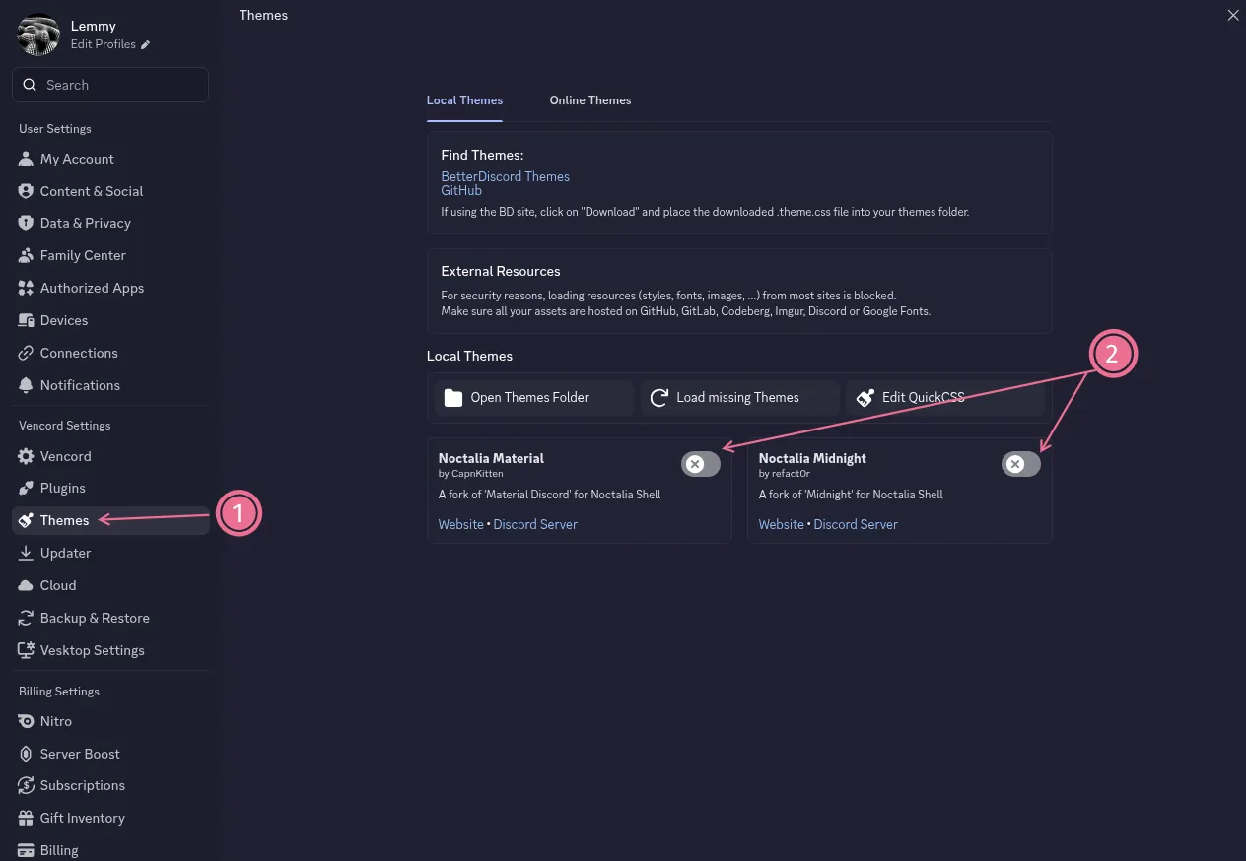
Task: Click the Backup & Restore arrows icon
Action: [x=27, y=618]
